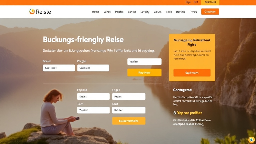
Task: Click the Tent field containing Yepliett
Action: pos(93,110)
